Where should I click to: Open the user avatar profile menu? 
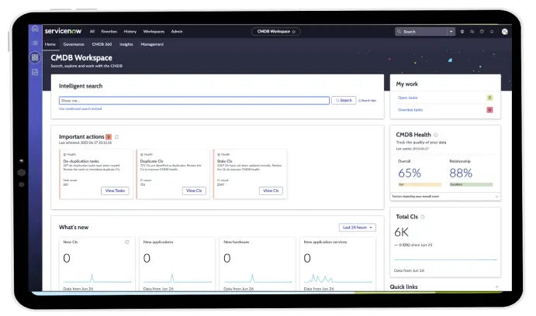point(504,32)
